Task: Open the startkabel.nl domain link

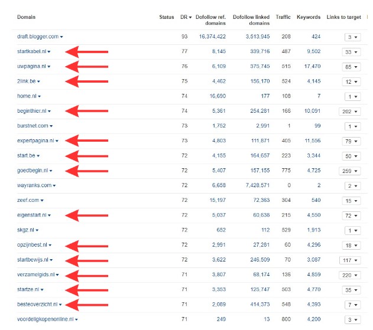Action: click(x=32, y=51)
